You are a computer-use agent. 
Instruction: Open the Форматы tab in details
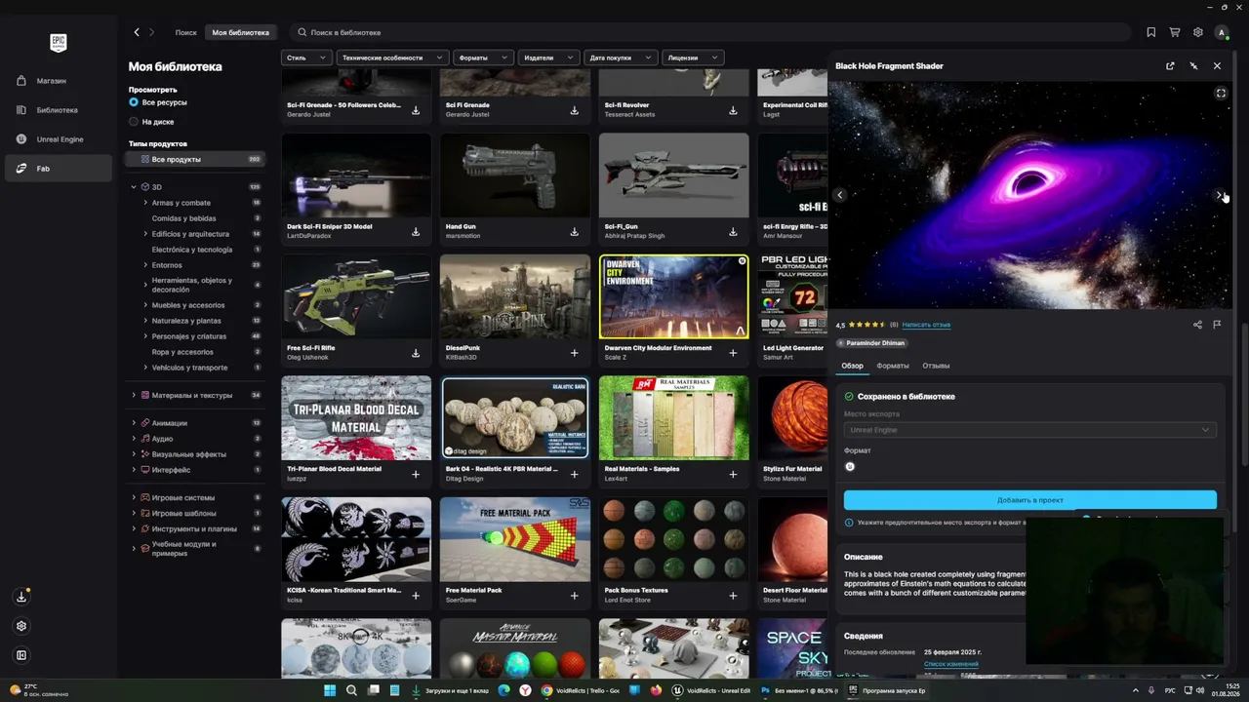(893, 366)
